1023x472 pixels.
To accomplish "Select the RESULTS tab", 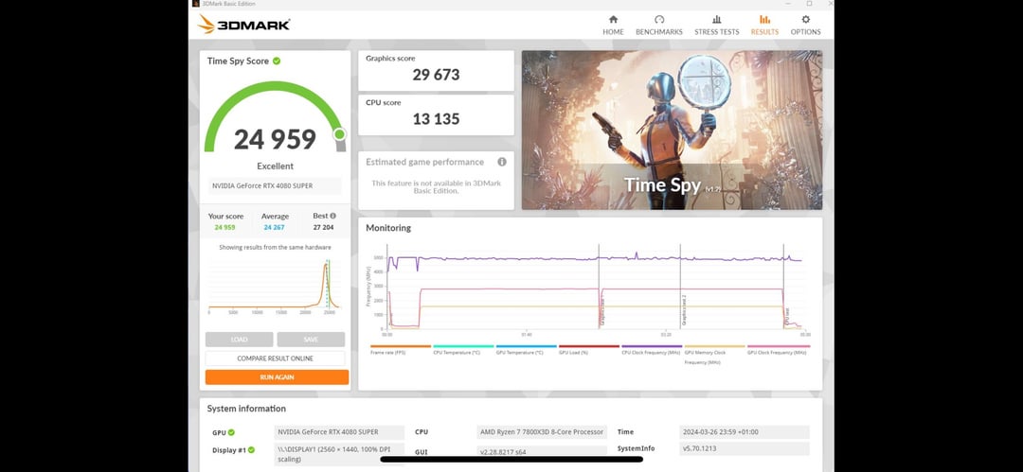I will point(764,26).
